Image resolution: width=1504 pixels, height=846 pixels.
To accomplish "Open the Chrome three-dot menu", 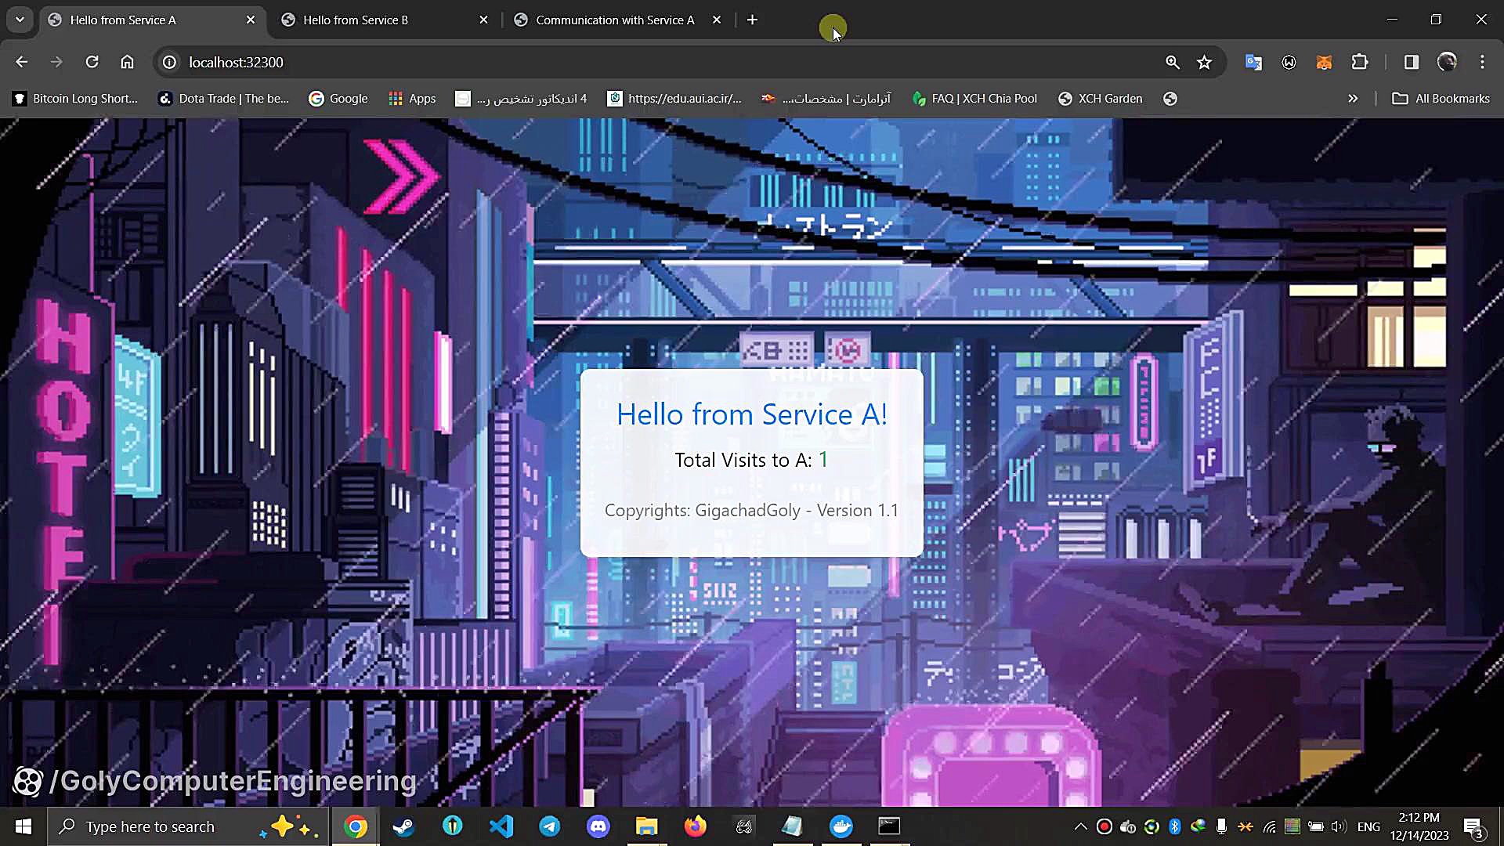I will [1482, 62].
